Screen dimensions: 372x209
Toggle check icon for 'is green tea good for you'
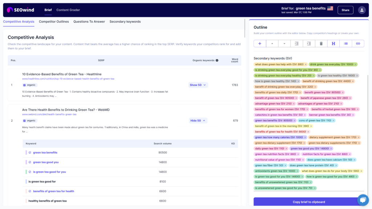(30, 172)
